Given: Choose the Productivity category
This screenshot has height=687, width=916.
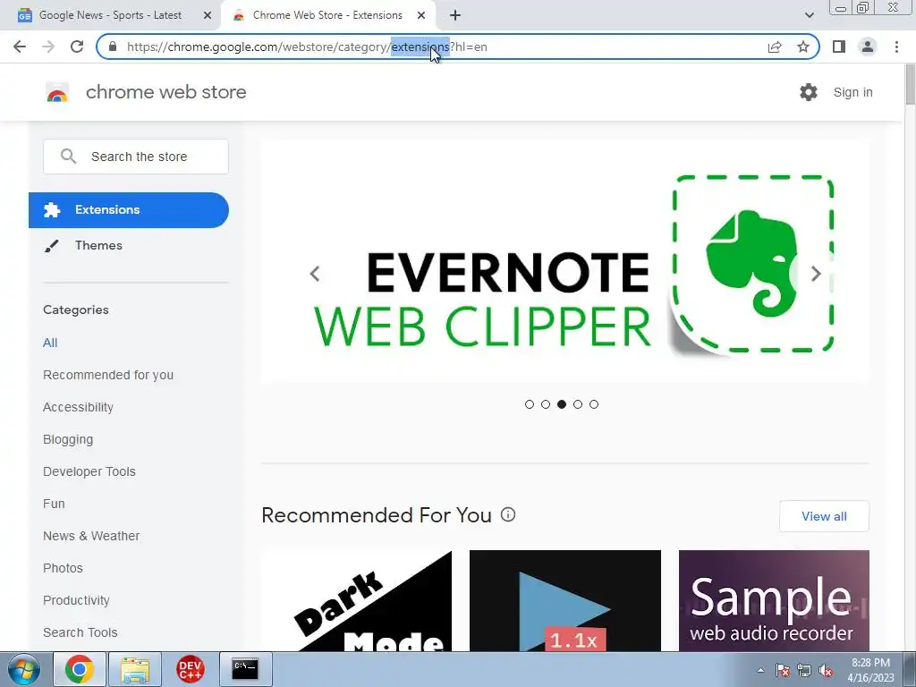Looking at the screenshot, I should click(77, 600).
